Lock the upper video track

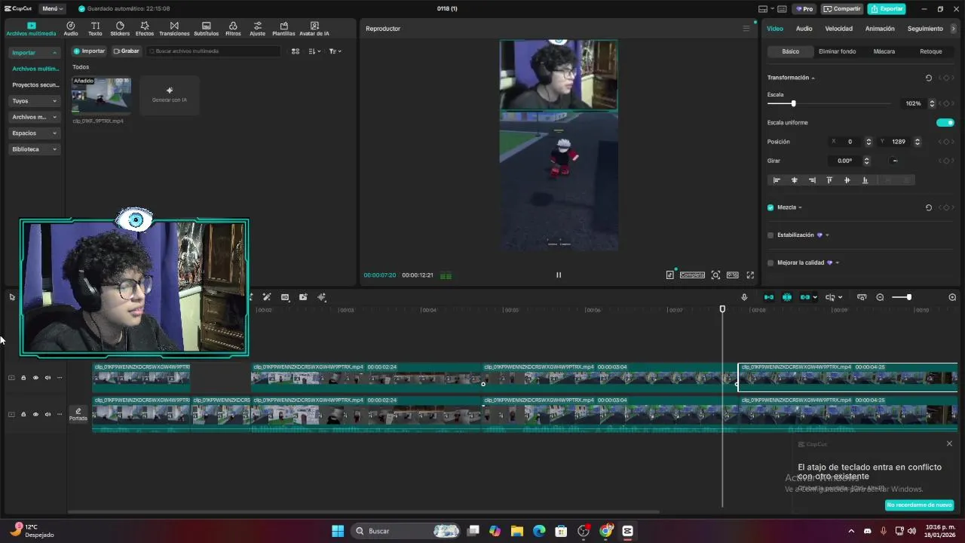point(23,378)
